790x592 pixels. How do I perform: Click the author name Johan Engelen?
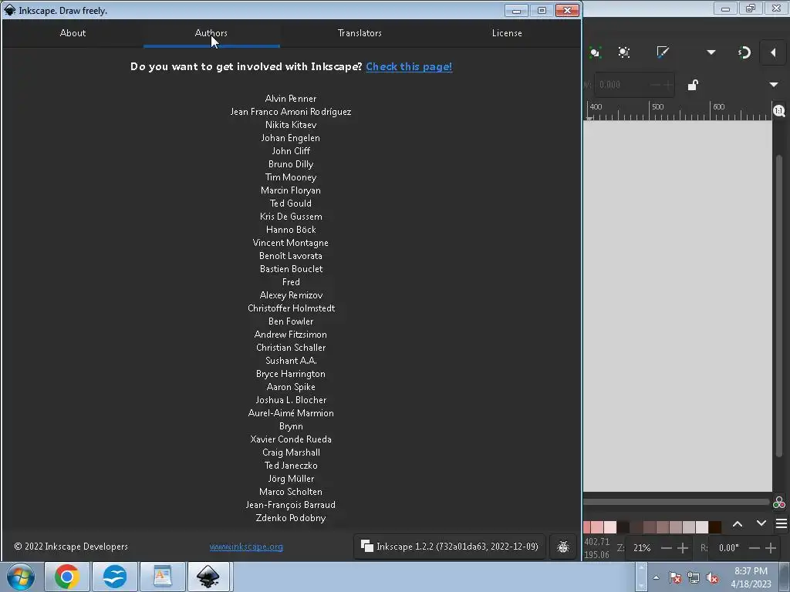pyautogui.click(x=291, y=138)
